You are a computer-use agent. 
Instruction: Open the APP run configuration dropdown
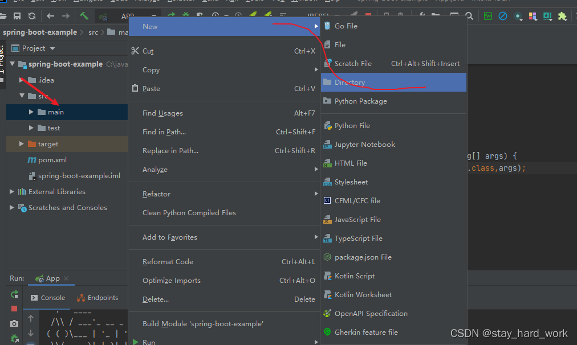tap(154, 16)
